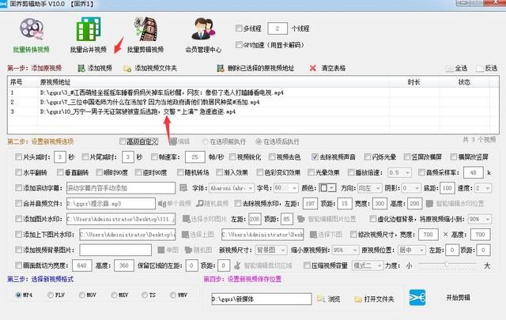
Task: Open the 字体 font dropdown
Action: (x=232, y=188)
